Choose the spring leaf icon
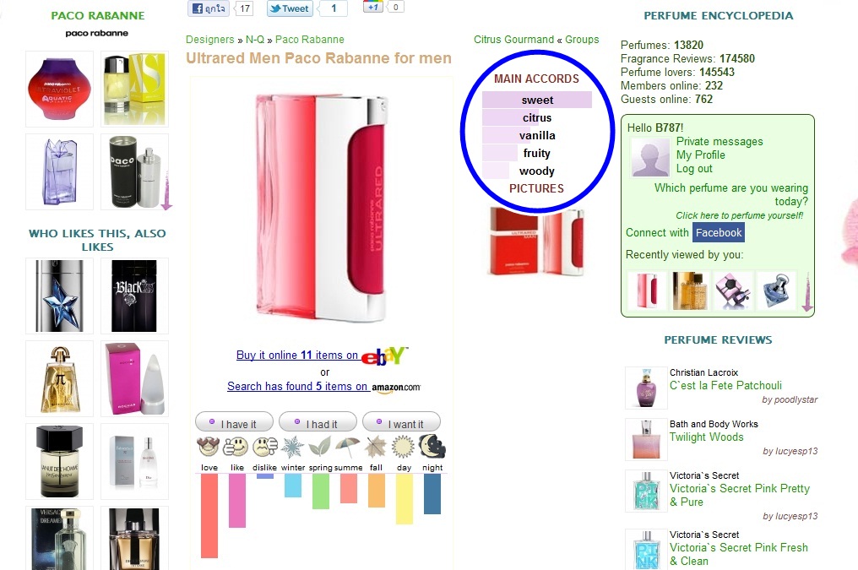 [x=321, y=447]
